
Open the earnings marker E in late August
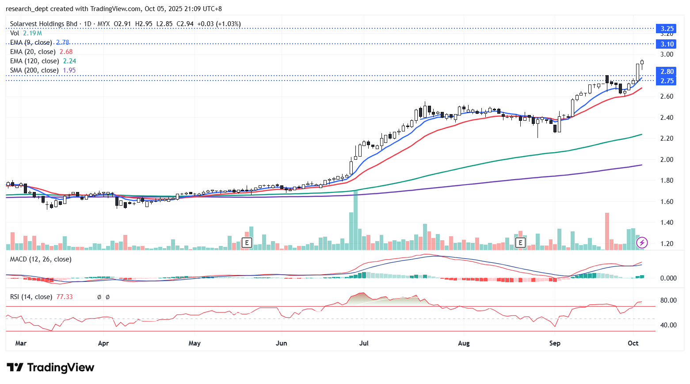520,242
